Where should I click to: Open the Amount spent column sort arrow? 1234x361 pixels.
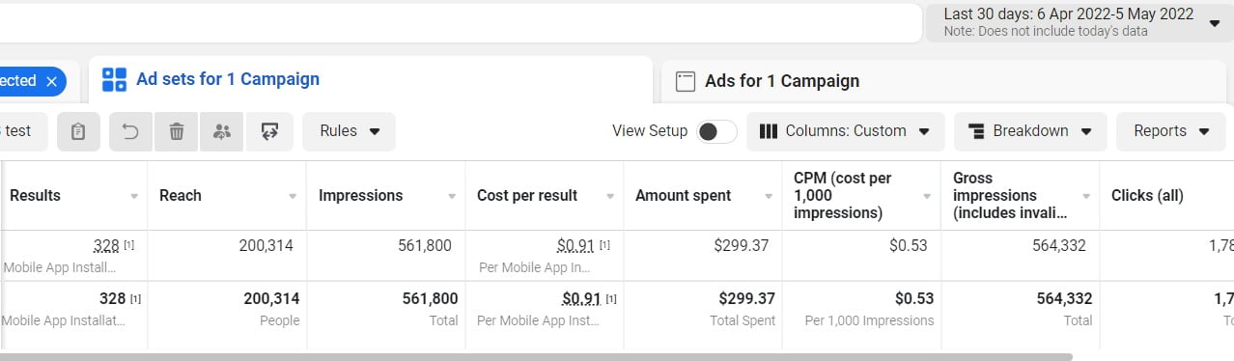tap(769, 196)
